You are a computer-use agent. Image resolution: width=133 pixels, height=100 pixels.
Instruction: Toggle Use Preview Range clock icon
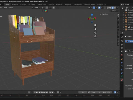(x=89, y=92)
